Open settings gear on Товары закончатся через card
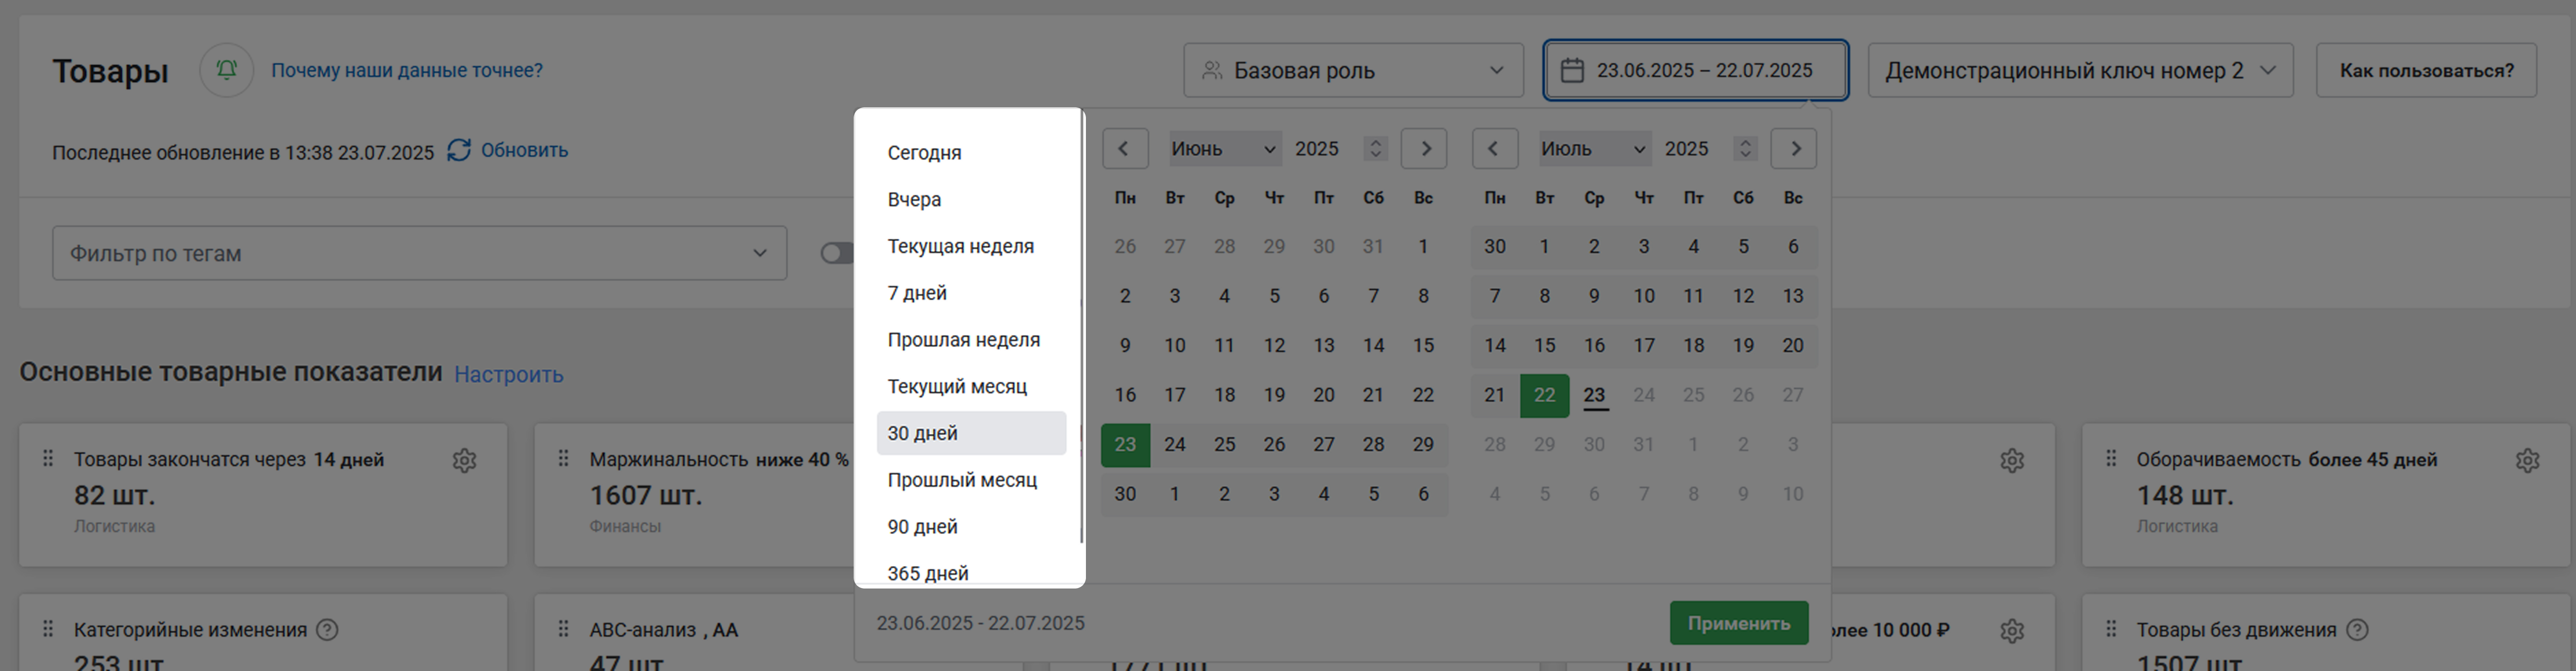2576x671 pixels. pyautogui.click(x=464, y=460)
